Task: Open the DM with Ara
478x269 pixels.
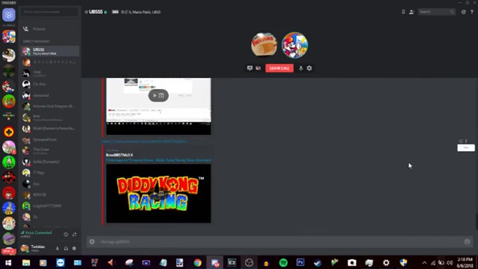Action: [x=50, y=183]
